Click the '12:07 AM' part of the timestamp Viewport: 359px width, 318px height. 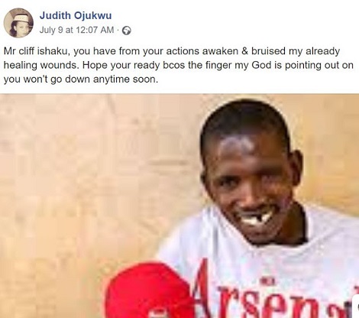point(95,30)
